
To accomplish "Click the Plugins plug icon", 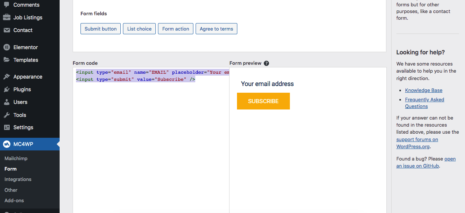I will [x=6, y=89].
